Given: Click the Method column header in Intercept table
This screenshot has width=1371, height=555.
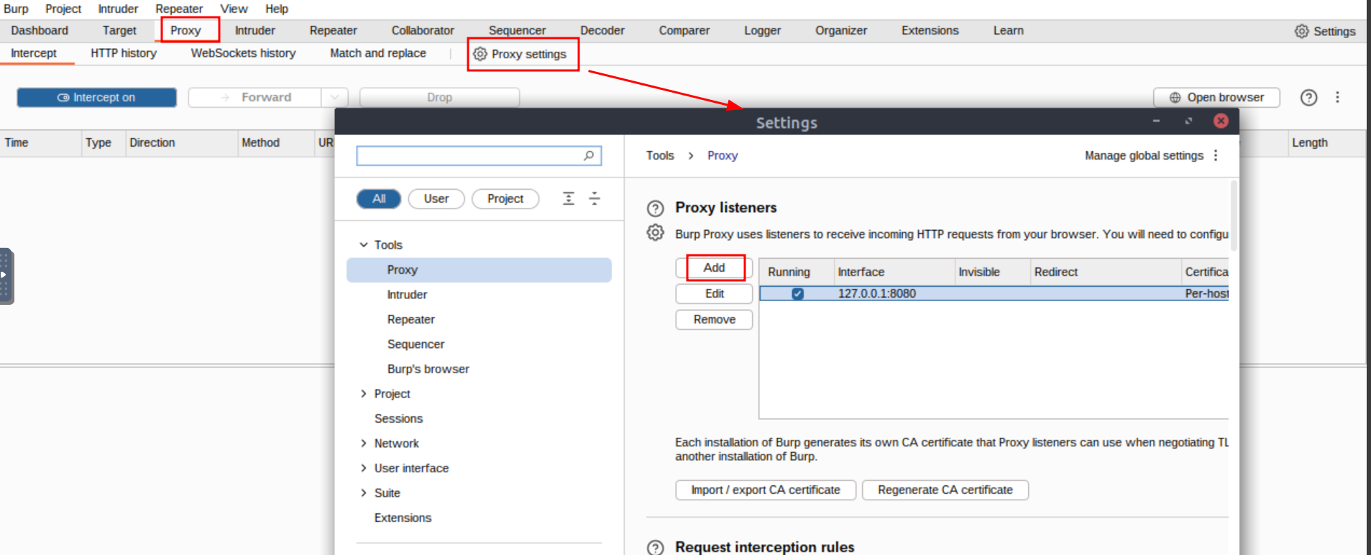Looking at the screenshot, I should coord(275,142).
